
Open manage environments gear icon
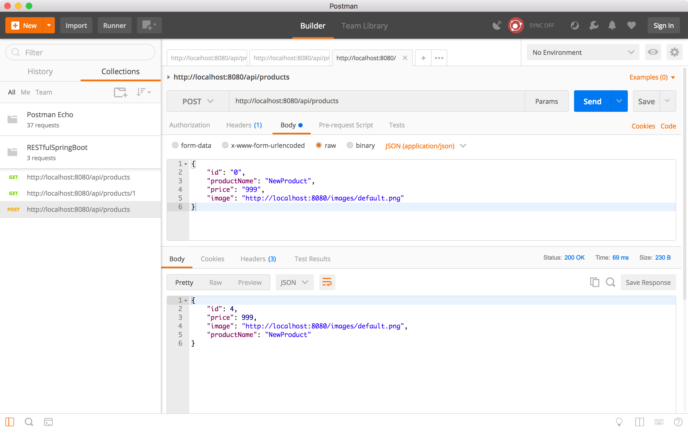674,52
